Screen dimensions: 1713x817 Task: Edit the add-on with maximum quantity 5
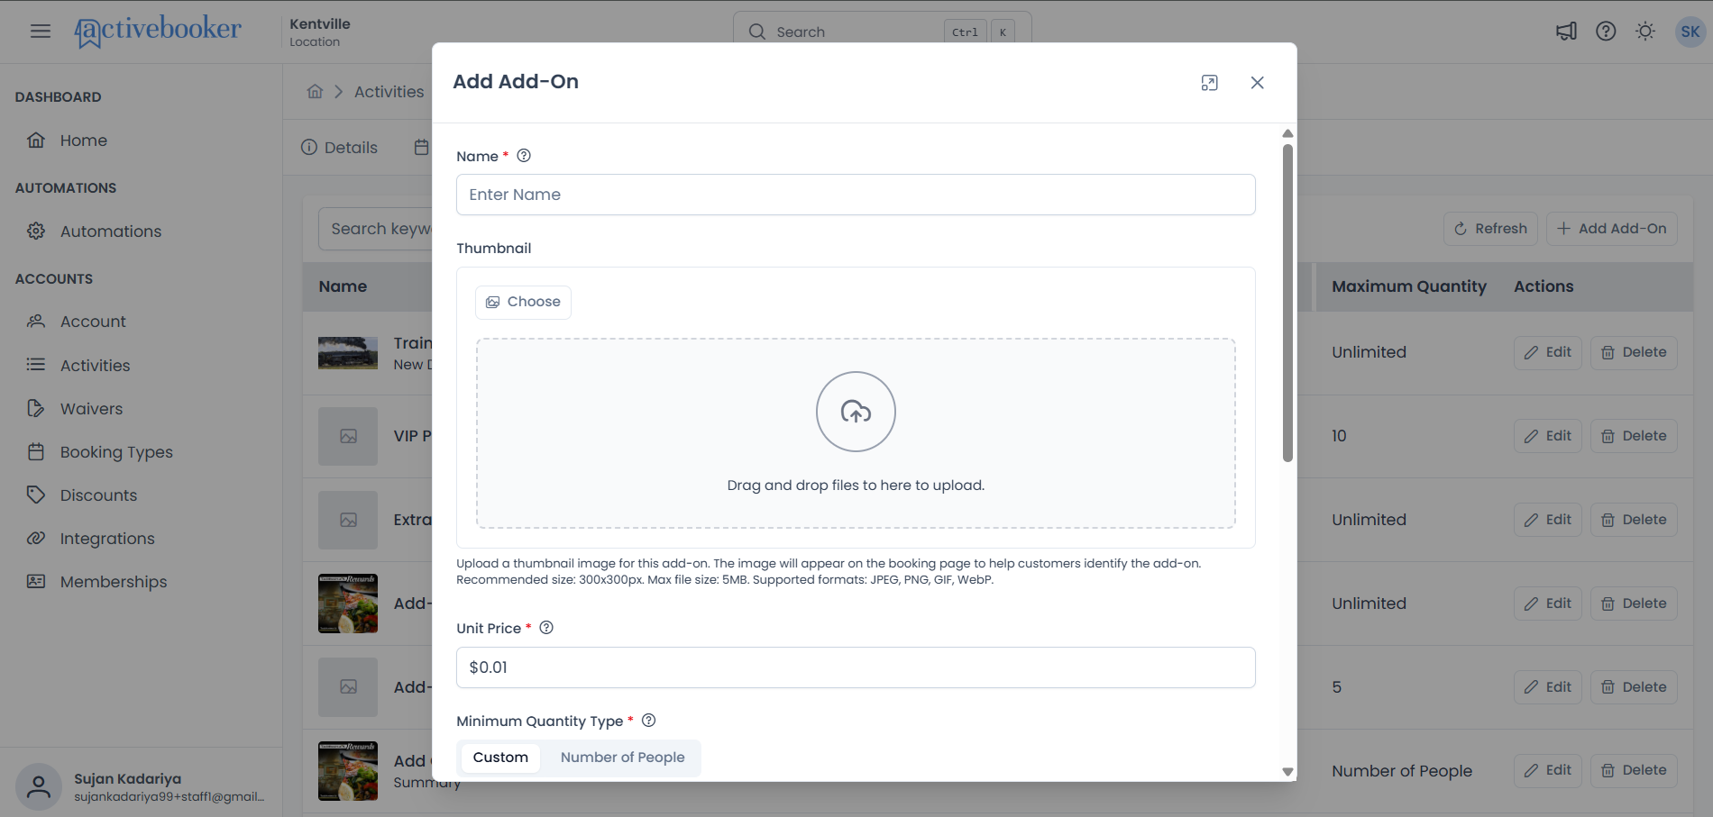pos(1548,687)
